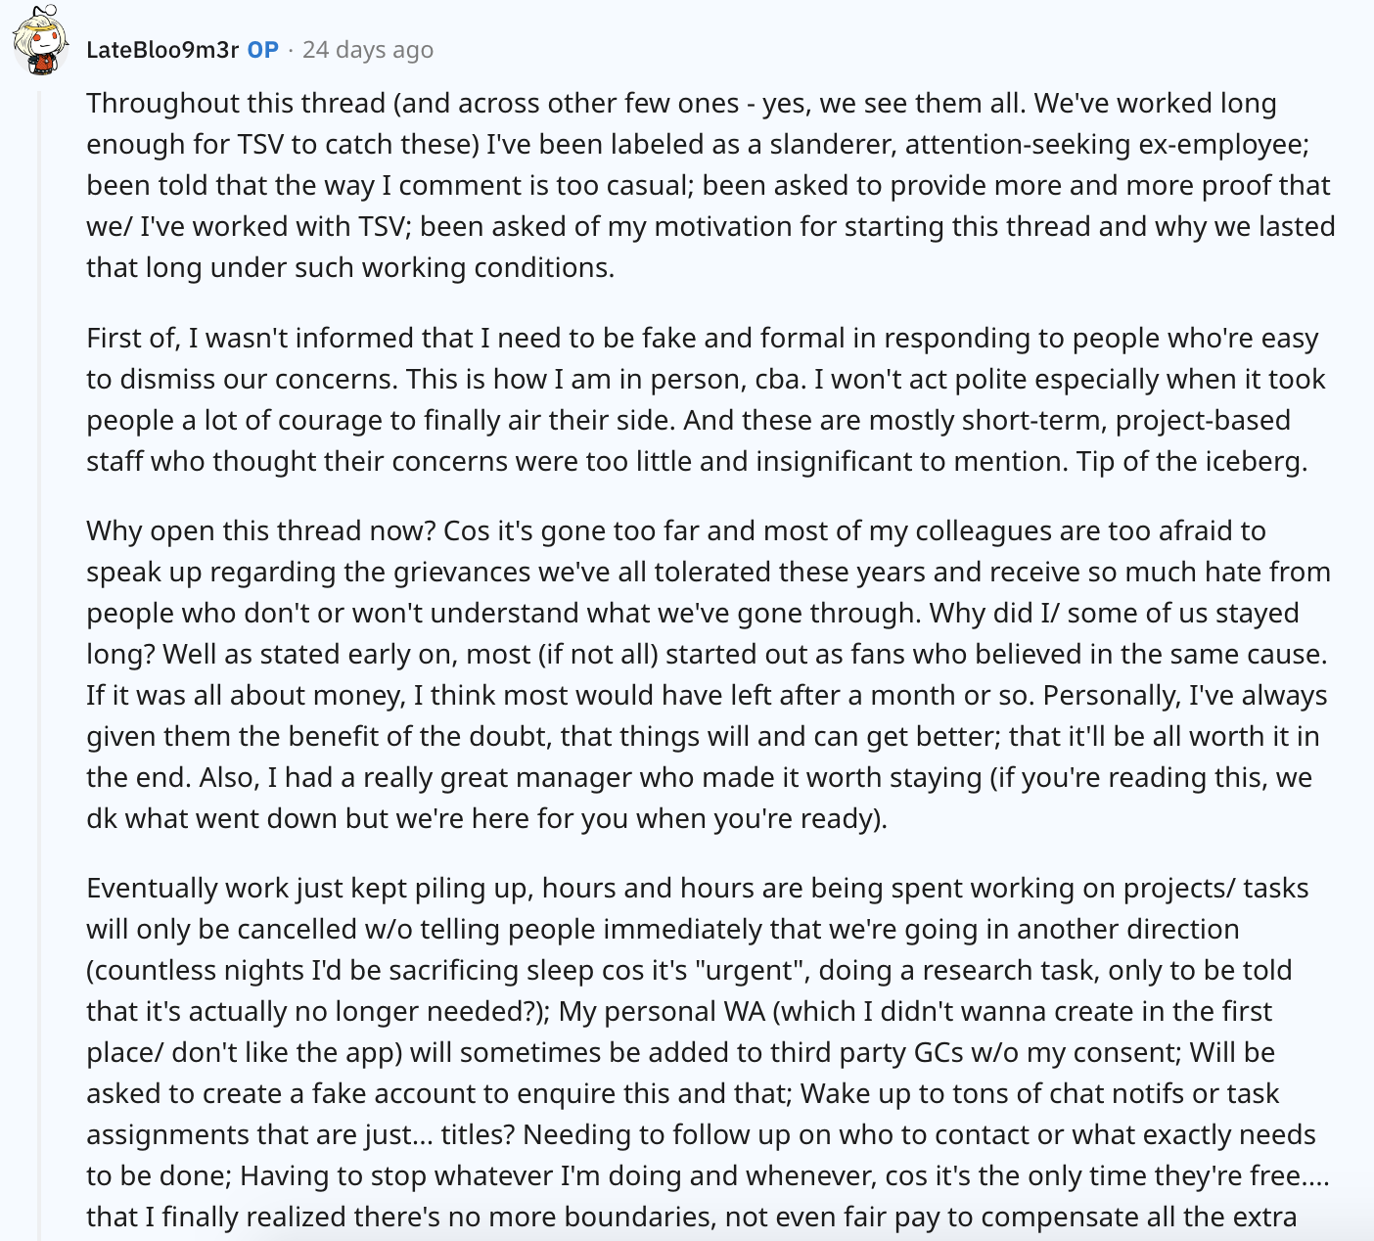
Task: Click the blue OP badge
Action: (262, 49)
